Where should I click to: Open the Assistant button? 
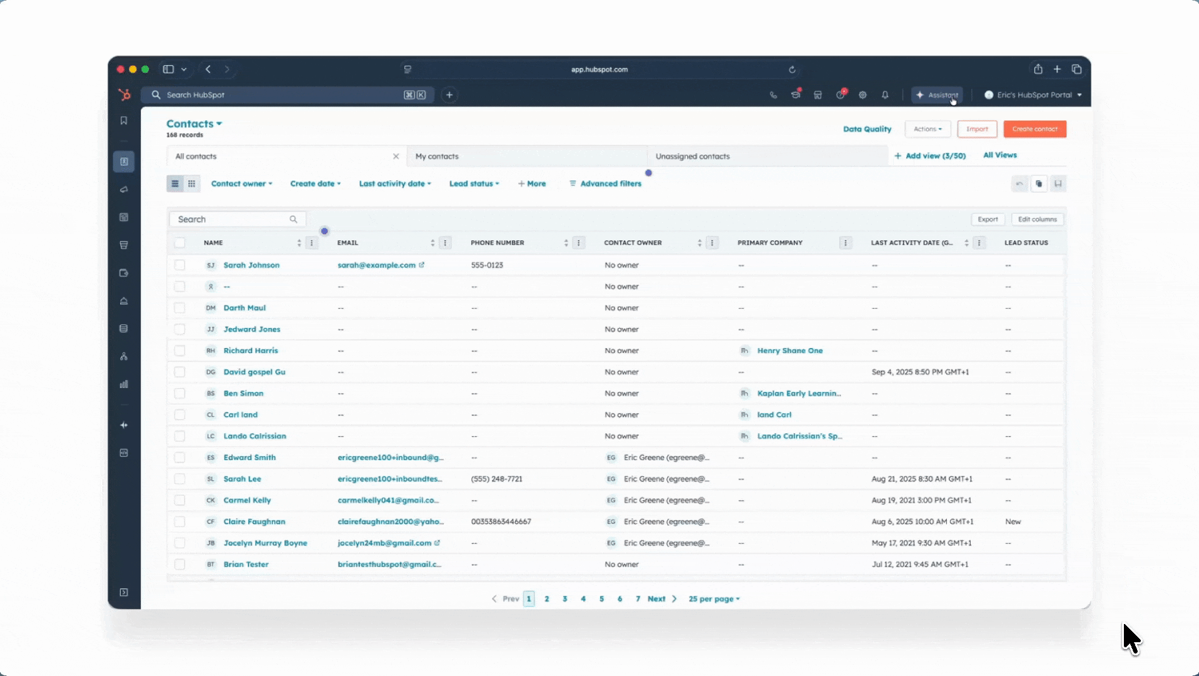[937, 95]
